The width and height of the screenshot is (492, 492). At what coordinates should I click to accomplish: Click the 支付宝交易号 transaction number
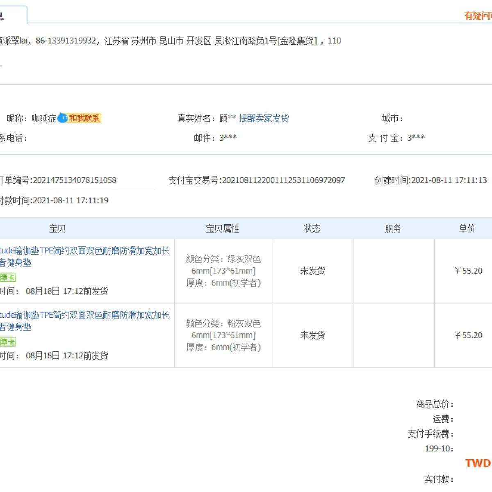[x=283, y=180]
